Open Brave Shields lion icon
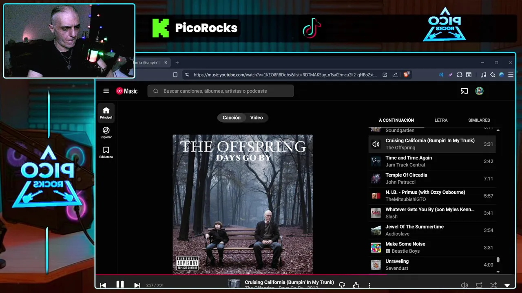 (x=406, y=75)
